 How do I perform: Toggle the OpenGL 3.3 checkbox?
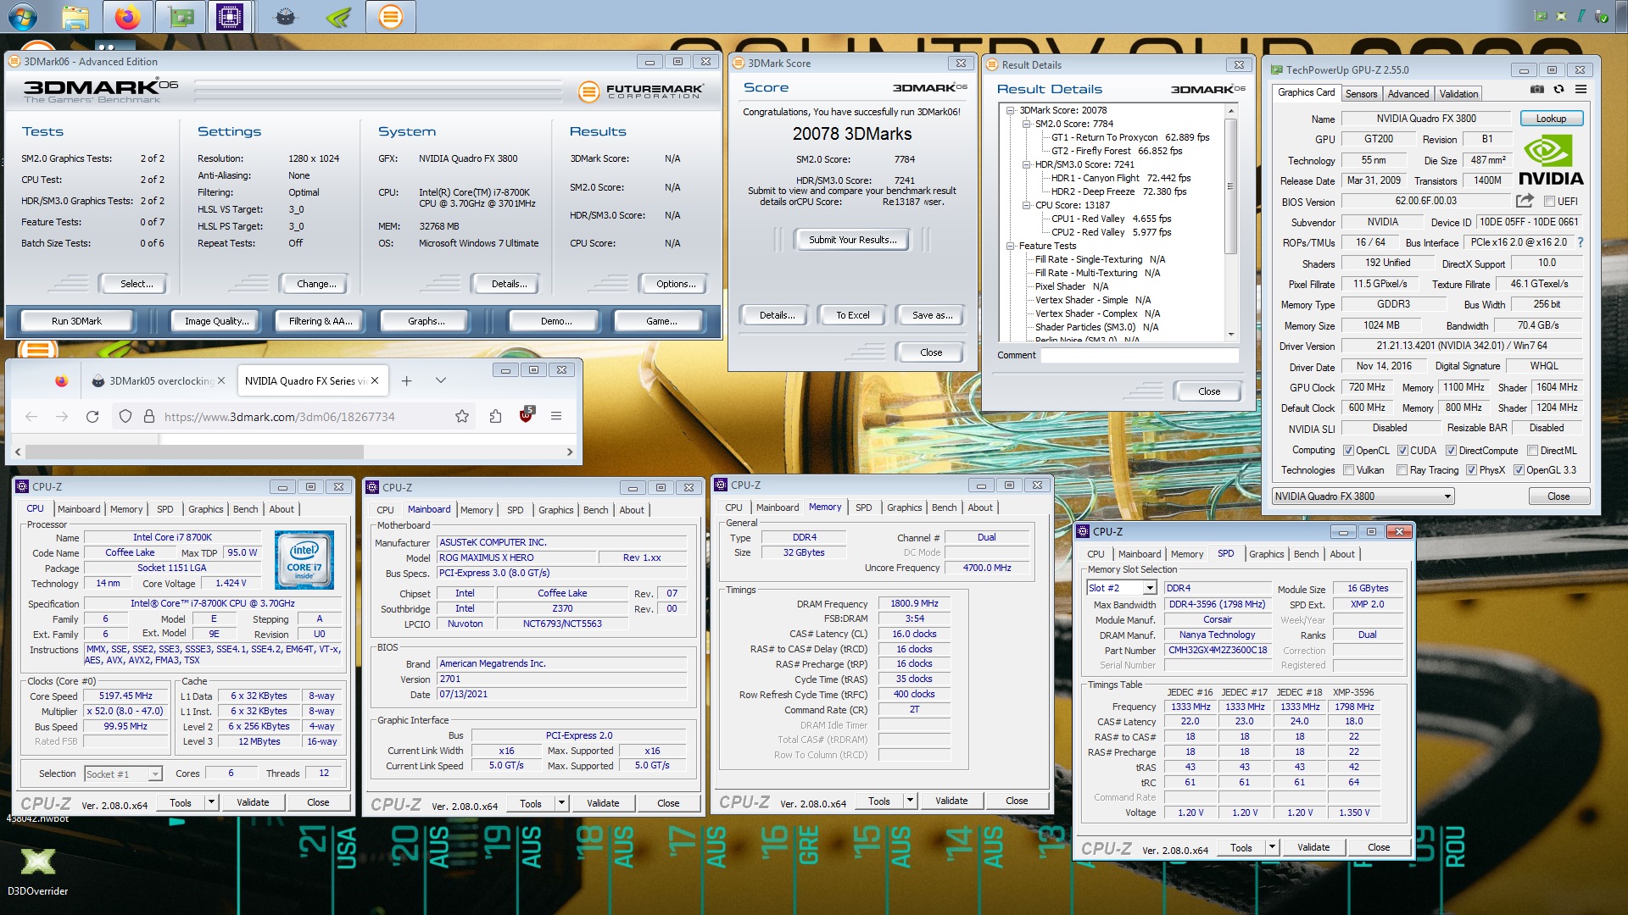pyautogui.click(x=1519, y=470)
